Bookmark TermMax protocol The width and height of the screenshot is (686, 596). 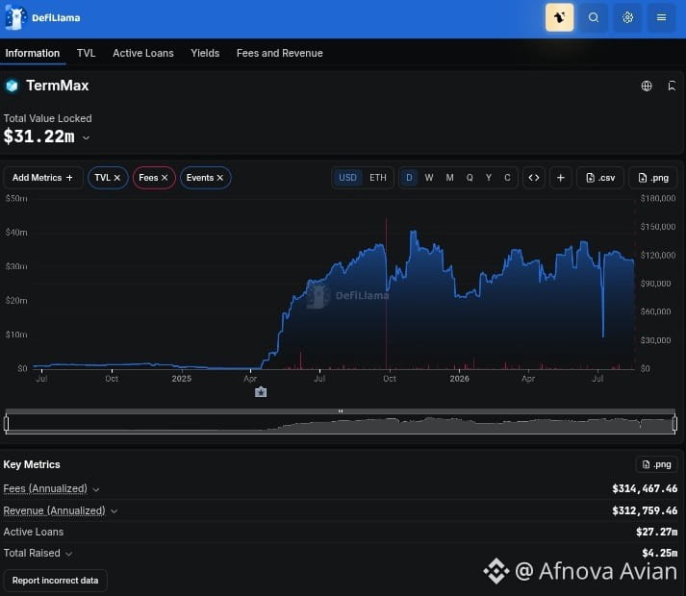pos(672,86)
